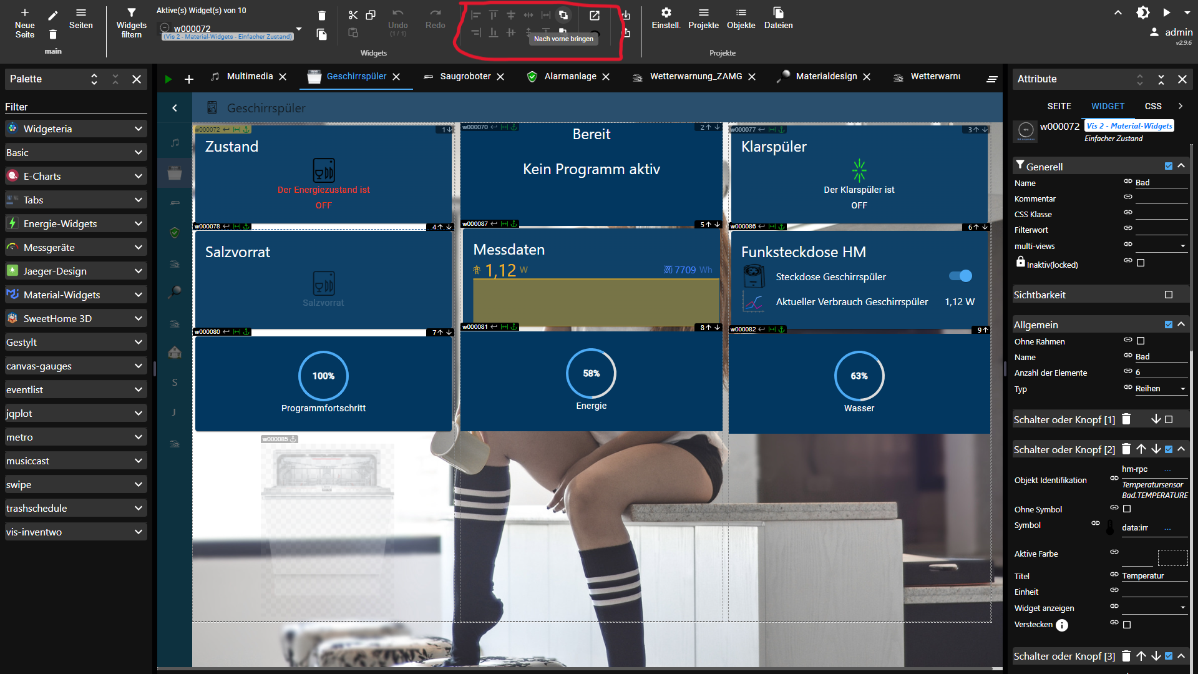
Task: Toggle the Steckdose Geschirrspüler switch
Action: click(x=960, y=276)
